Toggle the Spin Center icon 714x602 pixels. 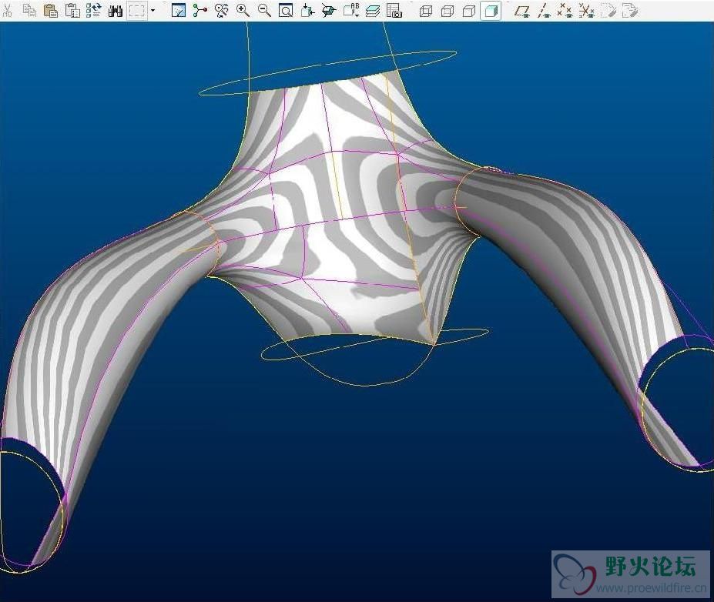coord(200,11)
